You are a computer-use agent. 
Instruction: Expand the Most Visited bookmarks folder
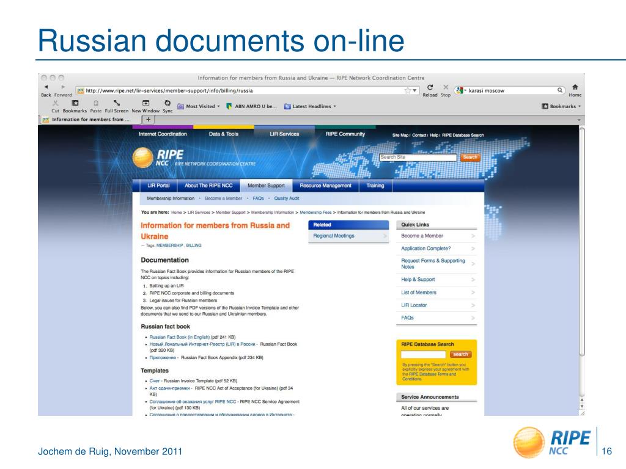pyautogui.click(x=199, y=106)
